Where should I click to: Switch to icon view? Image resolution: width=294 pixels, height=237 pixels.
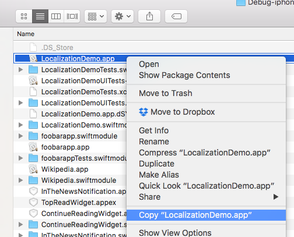pyautogui.click(x=24, y=16)
